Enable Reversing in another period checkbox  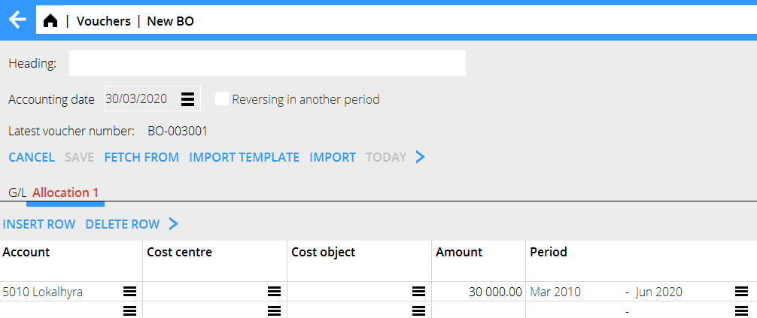[222, 99]
